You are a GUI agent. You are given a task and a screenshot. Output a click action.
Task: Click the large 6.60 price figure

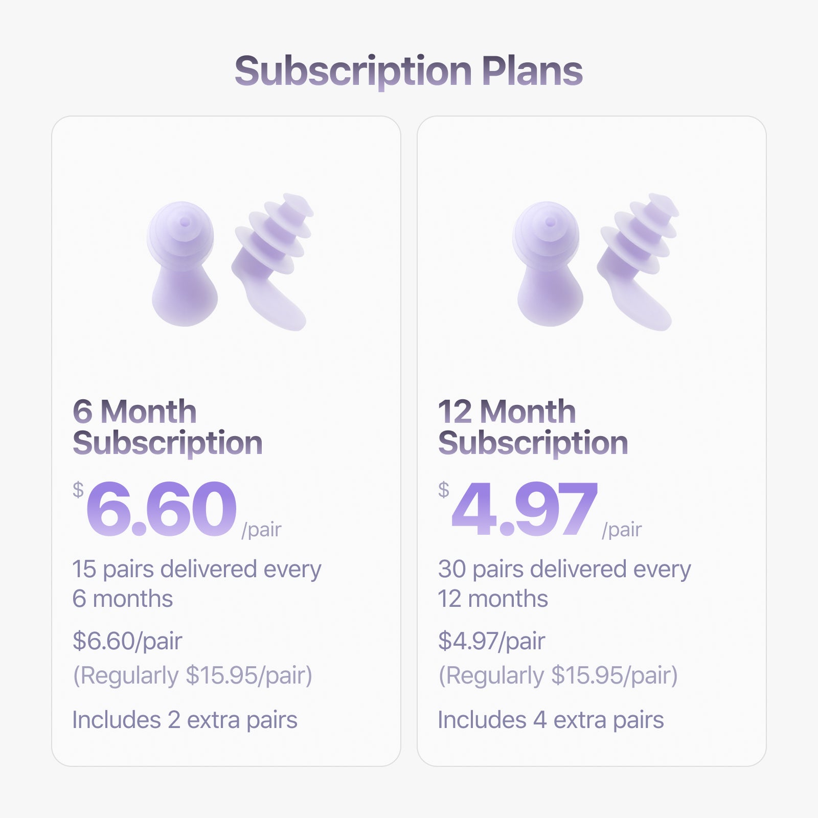pos(161,509)
